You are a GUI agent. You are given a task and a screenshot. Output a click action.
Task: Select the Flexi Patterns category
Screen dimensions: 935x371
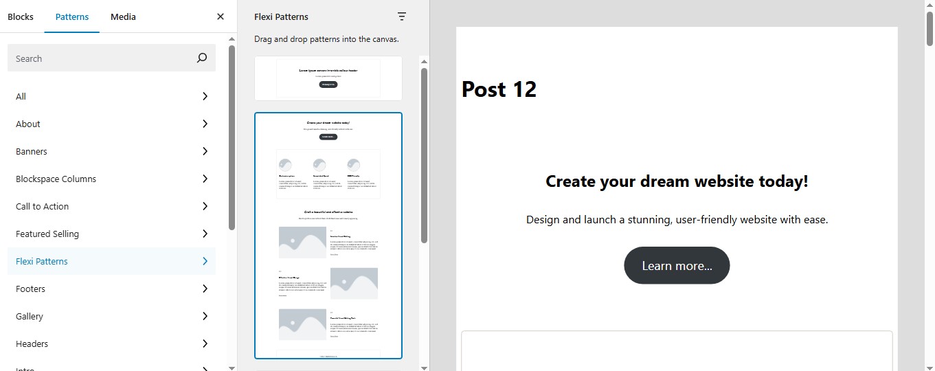point(111,261)
